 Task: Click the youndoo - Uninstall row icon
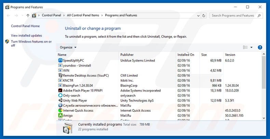click(60, 65)
